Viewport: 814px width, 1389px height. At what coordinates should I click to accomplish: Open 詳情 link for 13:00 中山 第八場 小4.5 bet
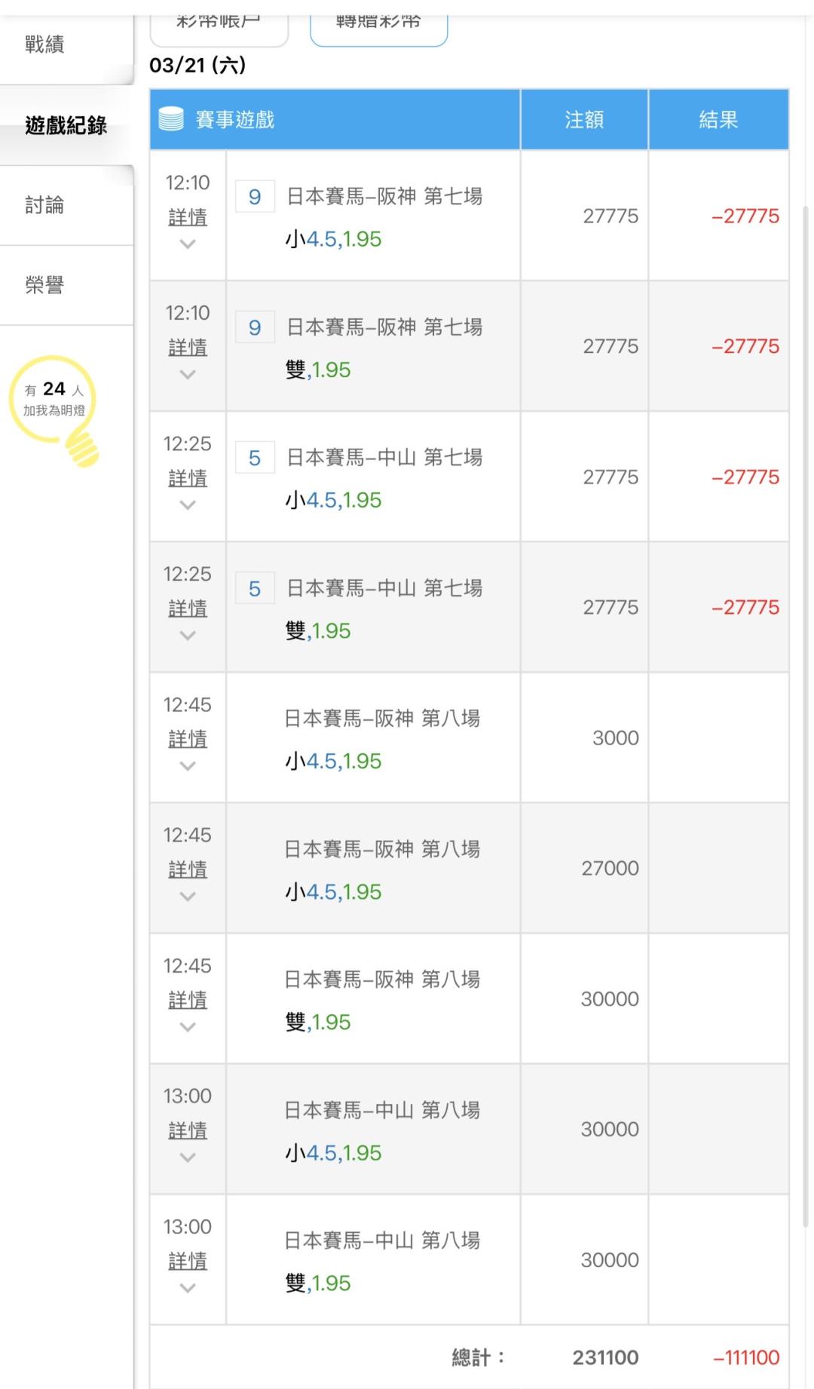[x=188, y=1130]
